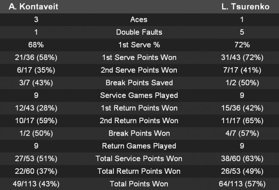The image size is (279, 190).
Task: Select the Total Points Won label
Action: tap(139, 184)
